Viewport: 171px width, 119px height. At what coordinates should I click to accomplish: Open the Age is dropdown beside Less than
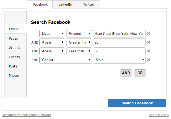click(52, 51)
